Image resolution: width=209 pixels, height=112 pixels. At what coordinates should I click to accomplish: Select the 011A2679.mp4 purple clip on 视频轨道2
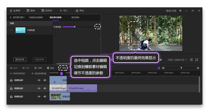pos(82,88)
